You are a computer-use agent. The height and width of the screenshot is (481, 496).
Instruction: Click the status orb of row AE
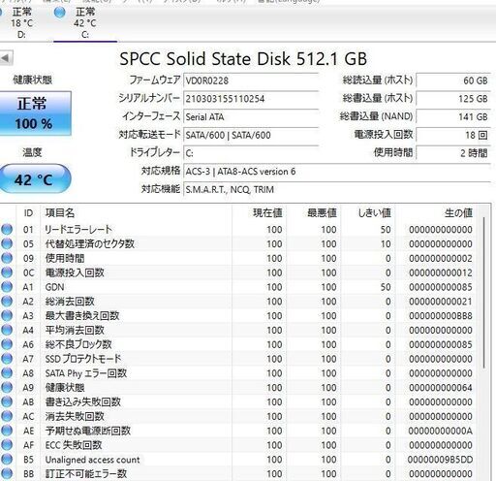7,431
